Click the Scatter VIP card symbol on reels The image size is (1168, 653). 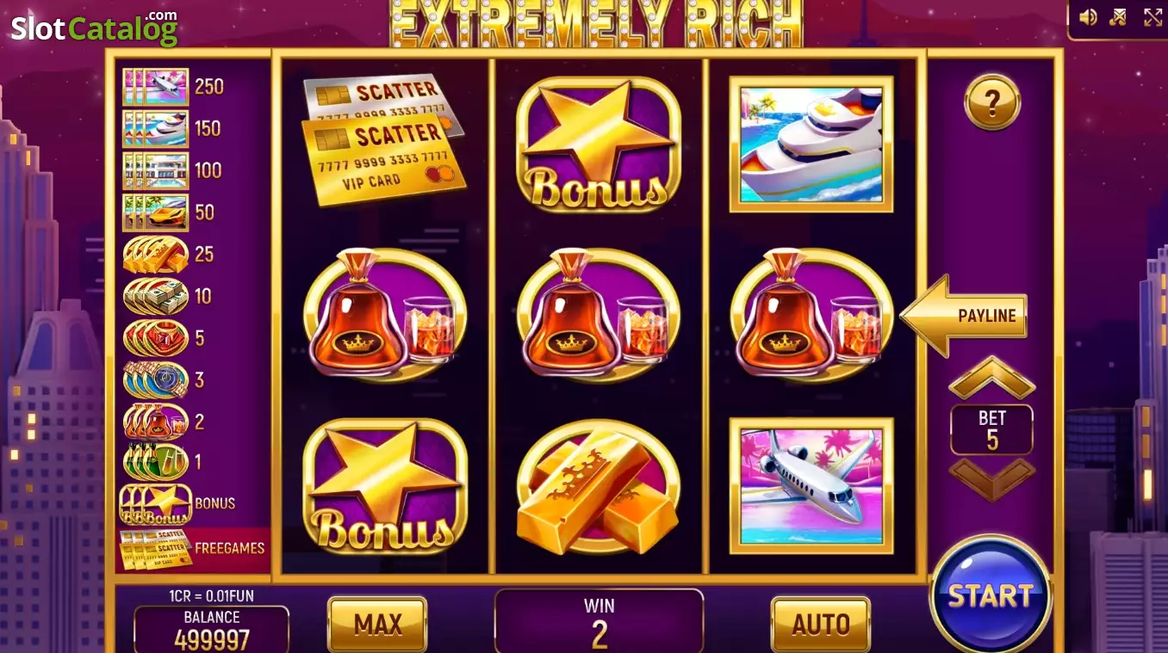[x=383, y=139]
